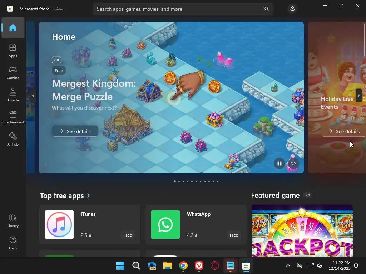This screenshot has height=274, width=366.
Task: Click the search magnifier icon in search box
Action: click(266, 9)
